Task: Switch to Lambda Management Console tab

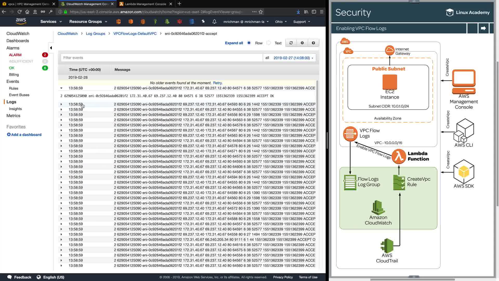Action: tap(145, 4)
